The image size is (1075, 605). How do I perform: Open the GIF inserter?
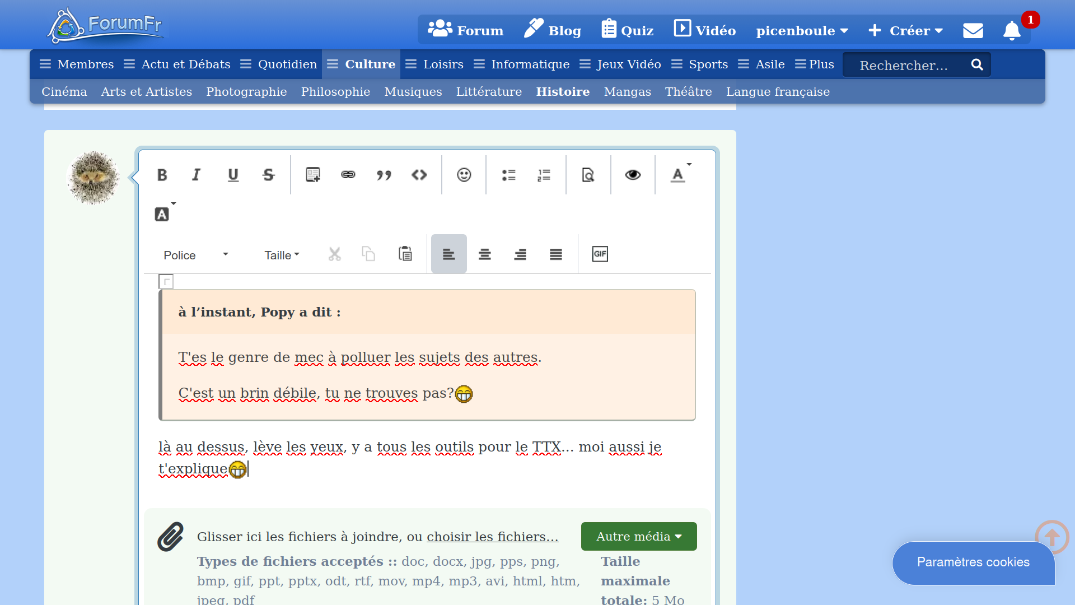600,254
